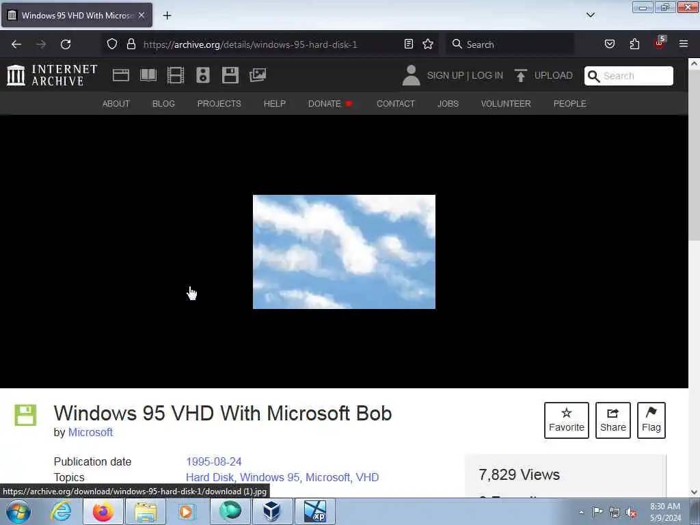This screenshot has height=525, width=700.
Task: Open the Images icon in the navbar
Action: click(x=258, y=75)
